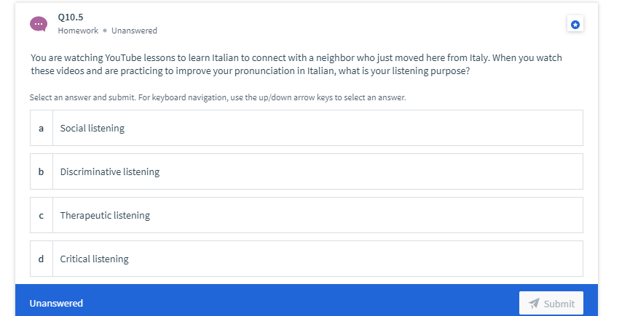Click the Homework label
638x316 pixels.
tap(78, 31)
